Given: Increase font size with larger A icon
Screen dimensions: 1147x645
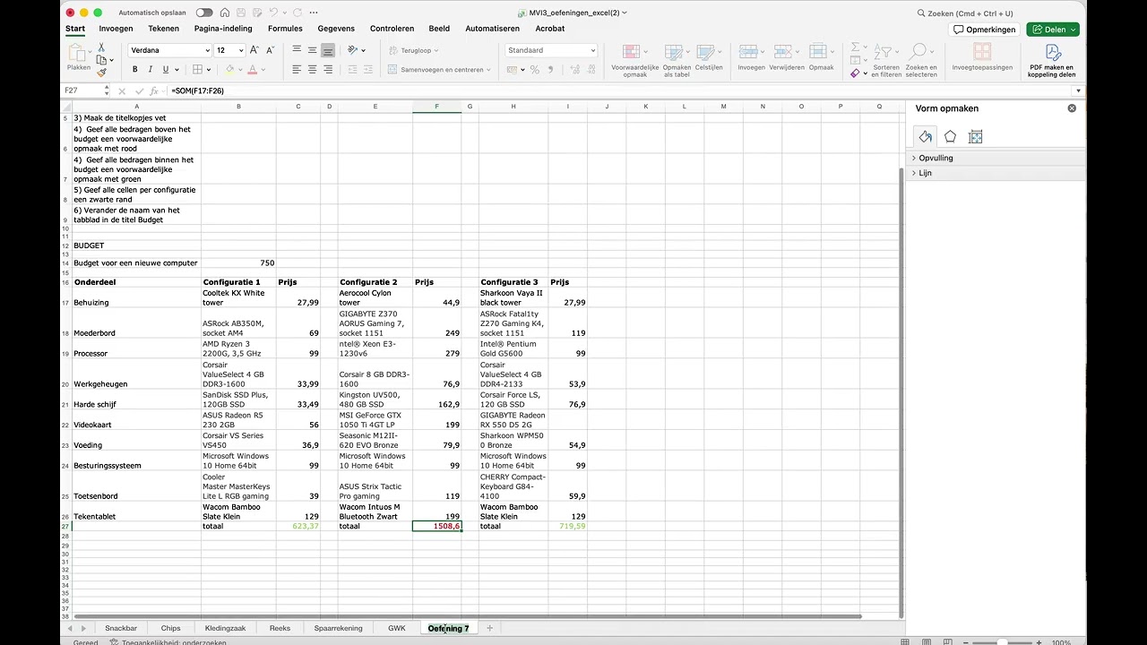Looking at the screenshot, I should tap(254, 50).
